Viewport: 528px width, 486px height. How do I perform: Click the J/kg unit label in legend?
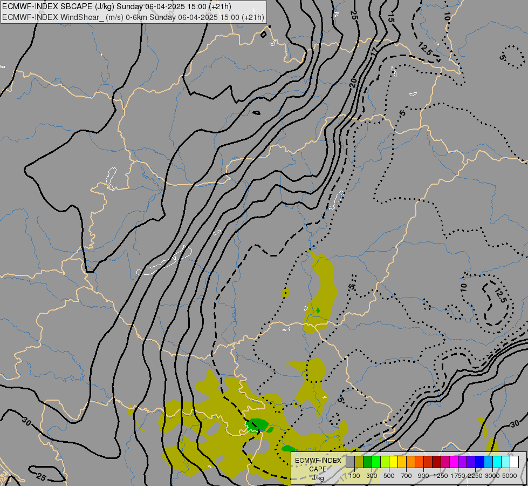(x=318, y=478)
